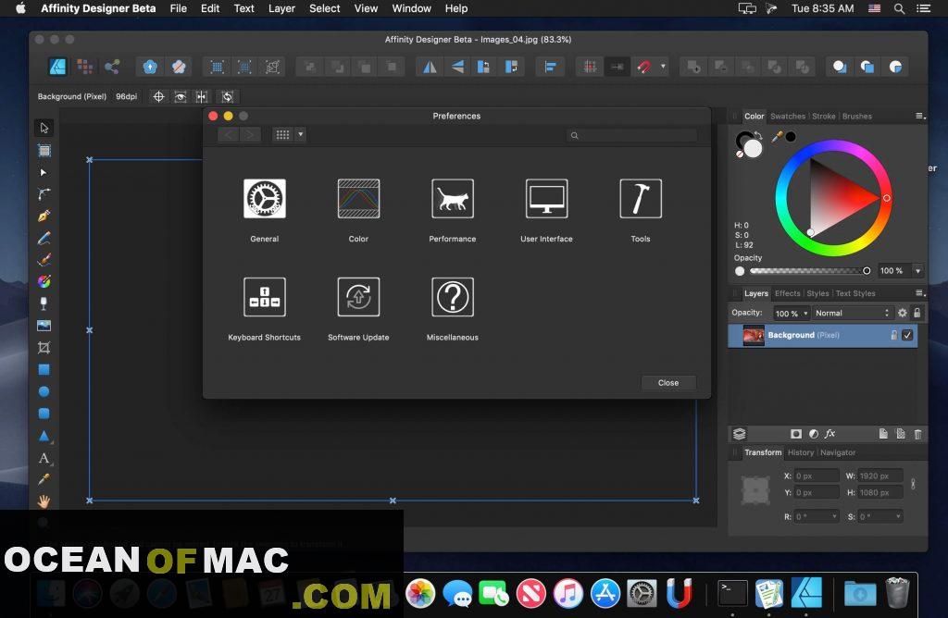This screenshot has height=618, width=948.
Task: Open color opacity percent dropdown
Action: point(917,271)
